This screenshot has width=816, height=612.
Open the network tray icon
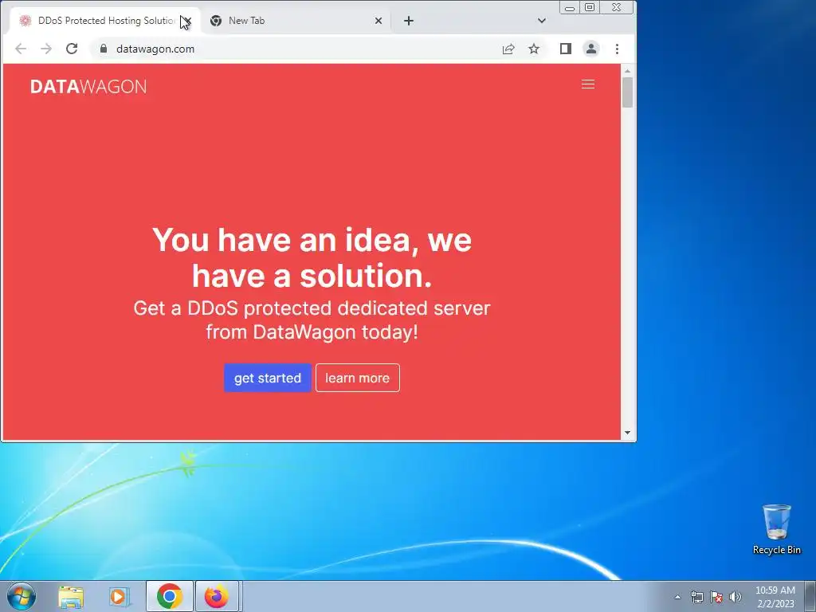[696, 597]
